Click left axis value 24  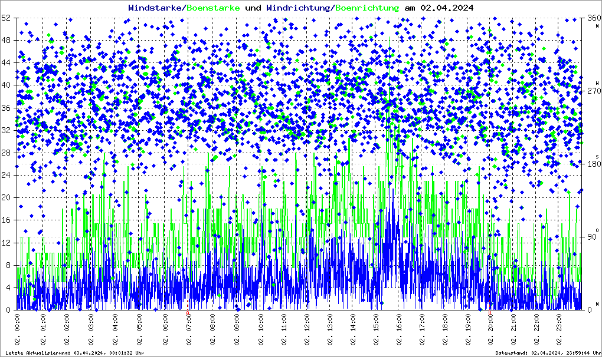(6, 175)
